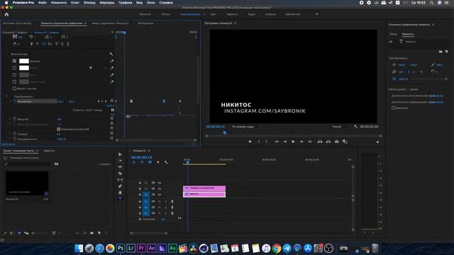Toggle Snap magnet in timeline header
The height and width of the screenshot is (255, 454).
tap(142, 162)
